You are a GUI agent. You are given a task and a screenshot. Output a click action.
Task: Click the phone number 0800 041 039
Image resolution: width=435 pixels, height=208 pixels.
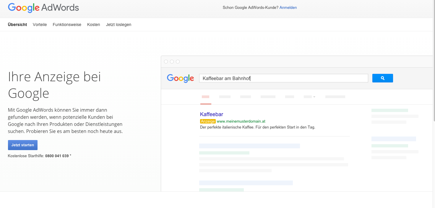57,156
